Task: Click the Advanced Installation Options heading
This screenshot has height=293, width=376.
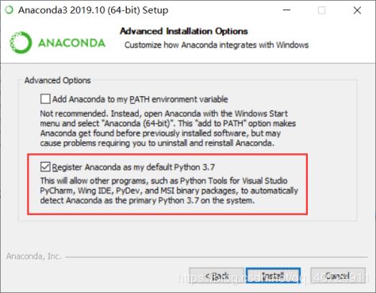Action: coord(184,31)
